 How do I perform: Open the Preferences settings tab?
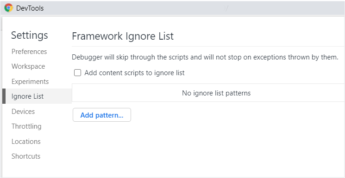pos(29,52)
